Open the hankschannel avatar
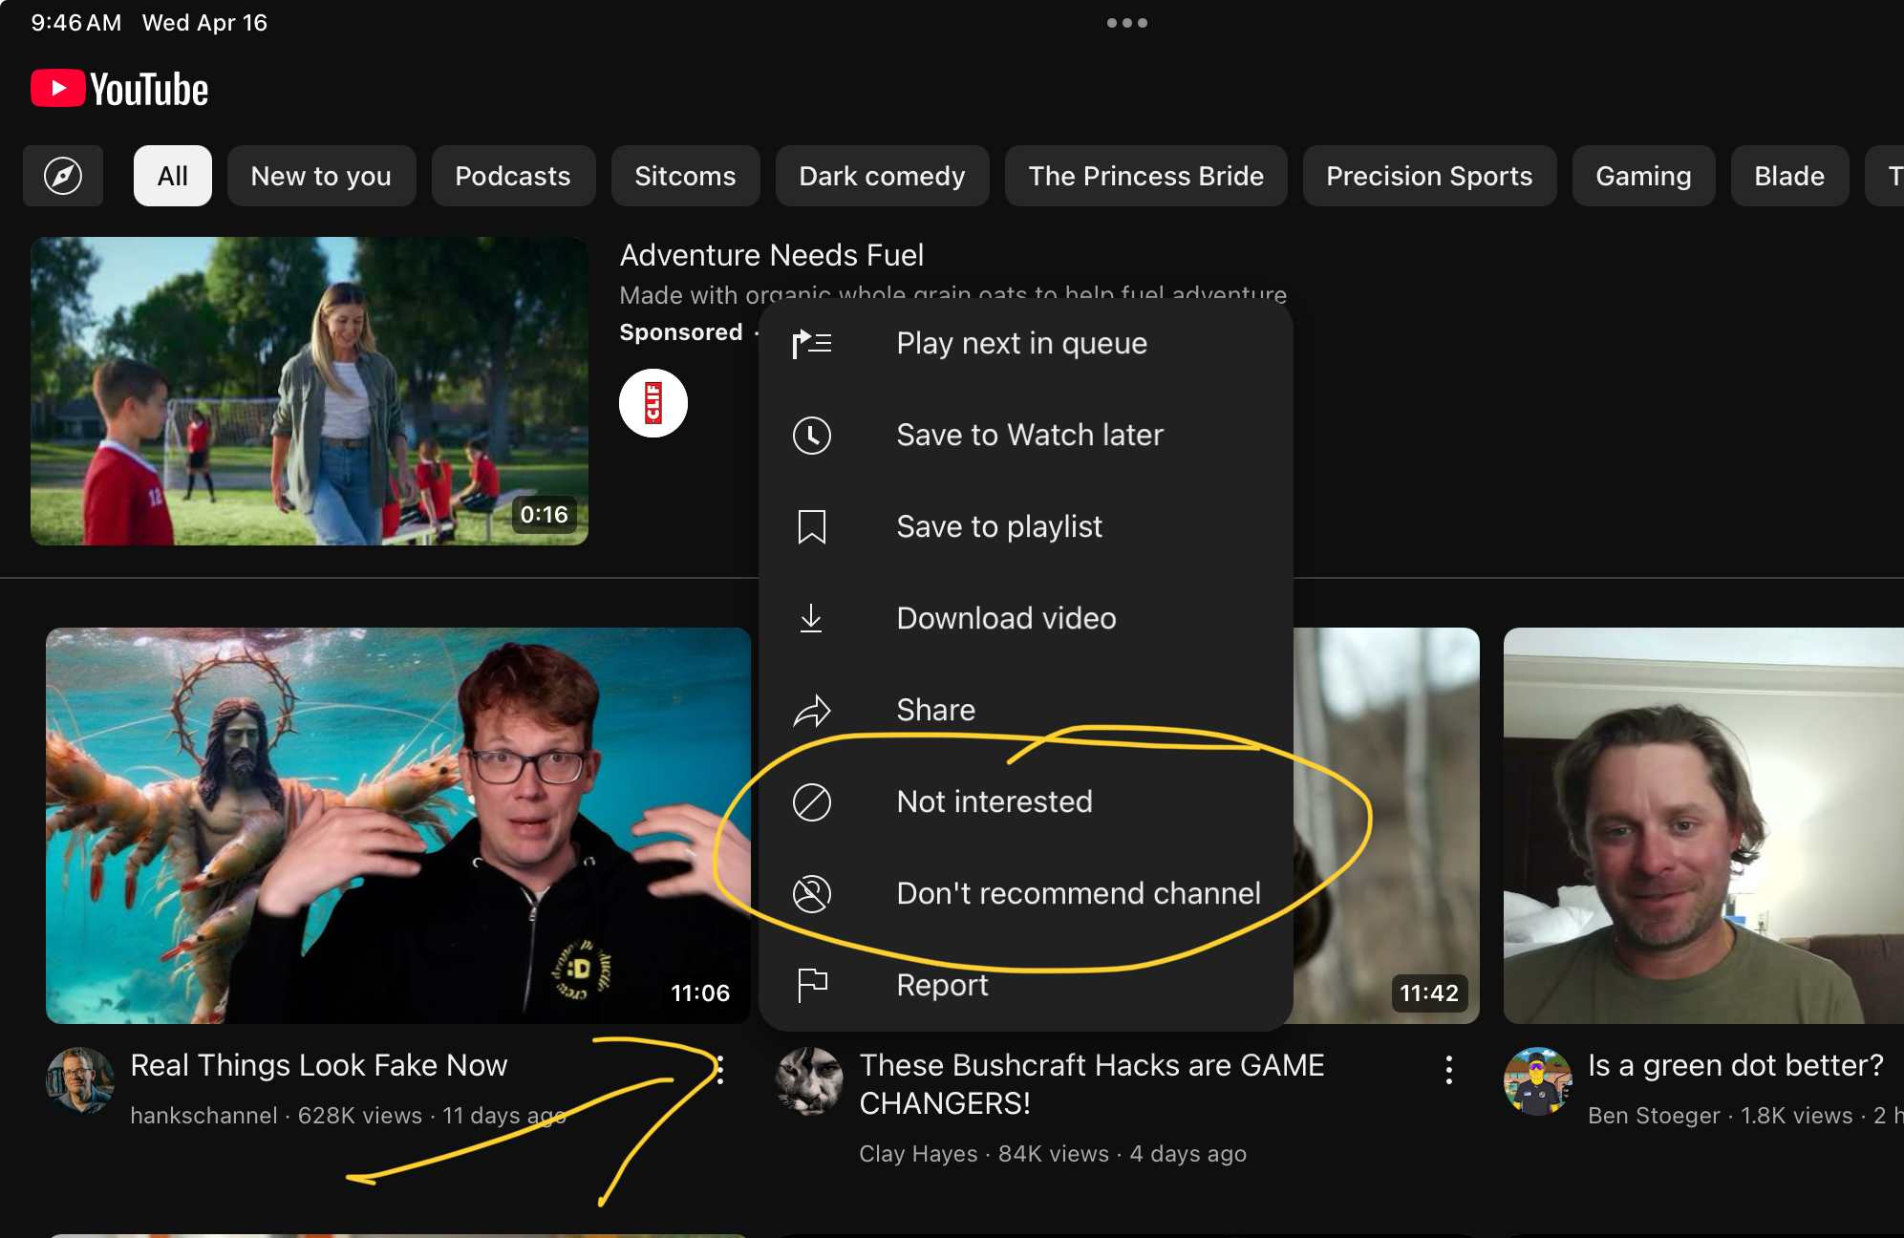 coord(80,1081)
